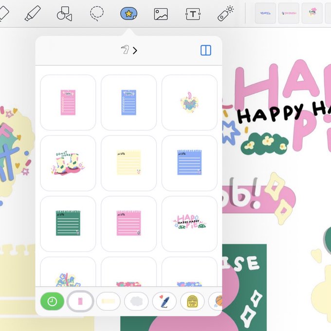Image resolution: width=331 pixels, height=331 pixels.
Task: Select the Text box tool
Action: tap(193, 14)
